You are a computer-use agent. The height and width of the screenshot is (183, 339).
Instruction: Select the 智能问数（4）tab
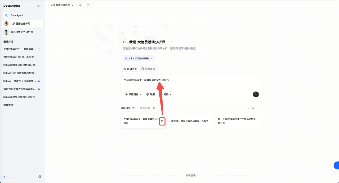(x=148, y=108)
